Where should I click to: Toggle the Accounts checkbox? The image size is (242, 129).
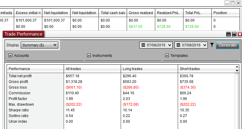pyautogui.click(x=11, y=55)
